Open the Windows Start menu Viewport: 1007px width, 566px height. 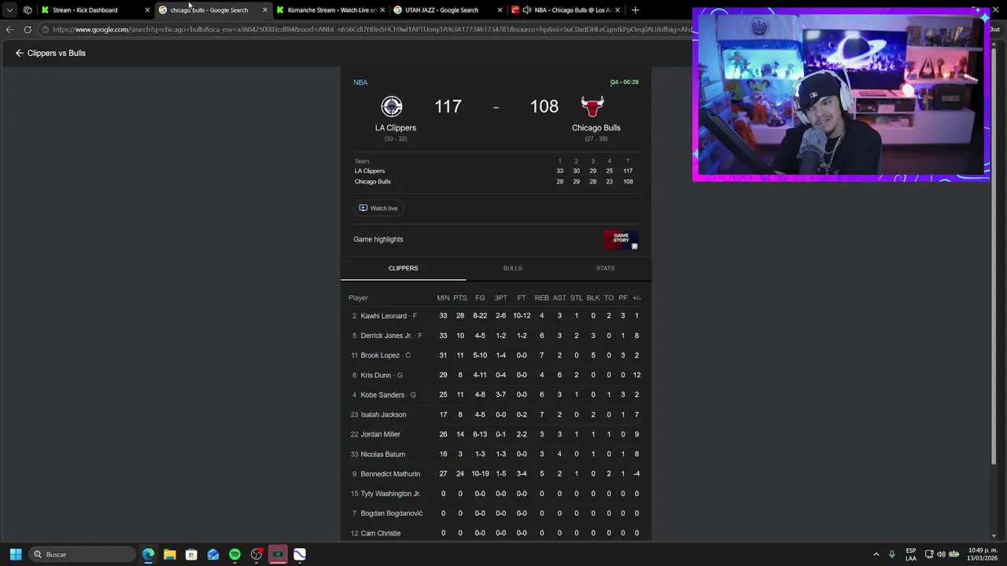pos(15,554)
